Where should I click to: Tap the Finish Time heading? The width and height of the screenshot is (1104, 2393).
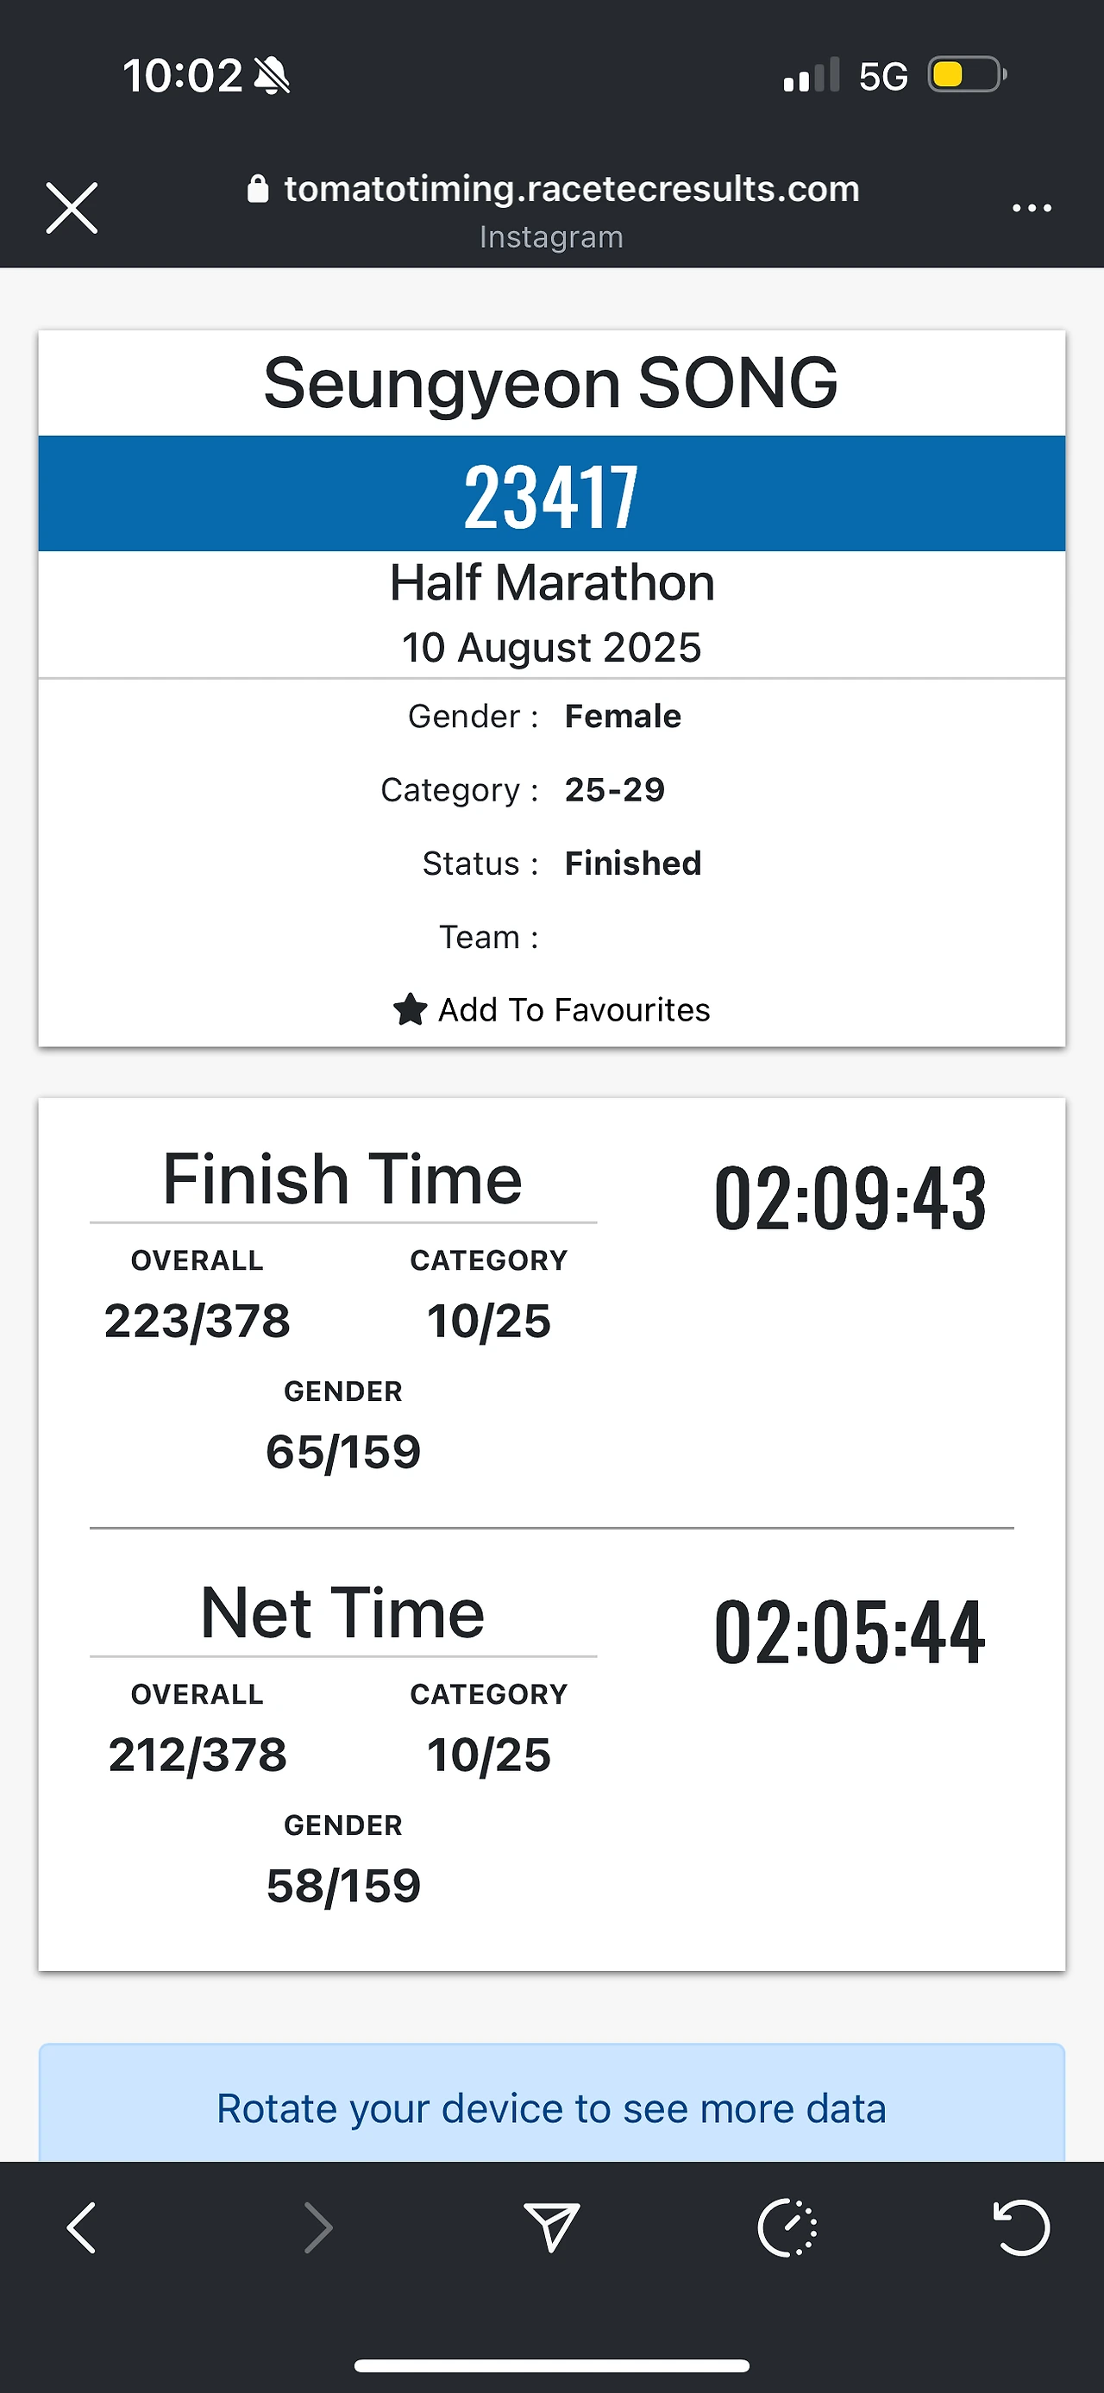point(342,1180)
